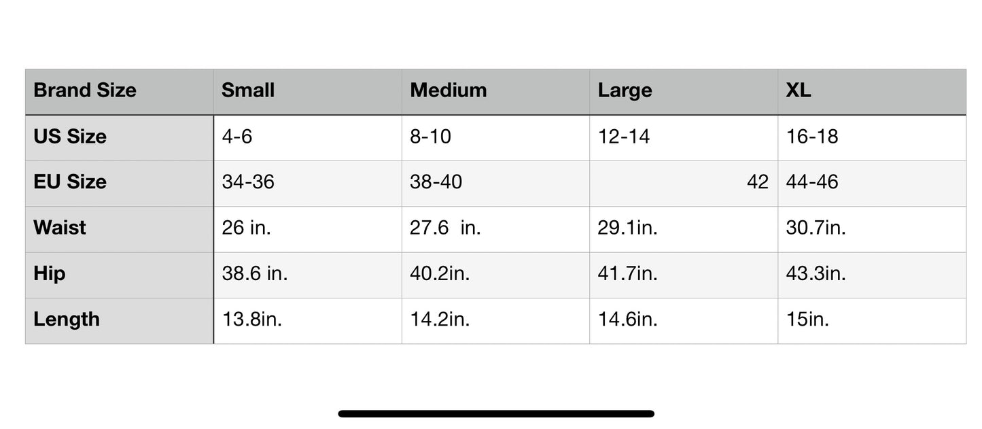Image resolution: width=982 pixels, height=429 pixels.
Task: Click the US Size row label
Action: pos(120,138)
